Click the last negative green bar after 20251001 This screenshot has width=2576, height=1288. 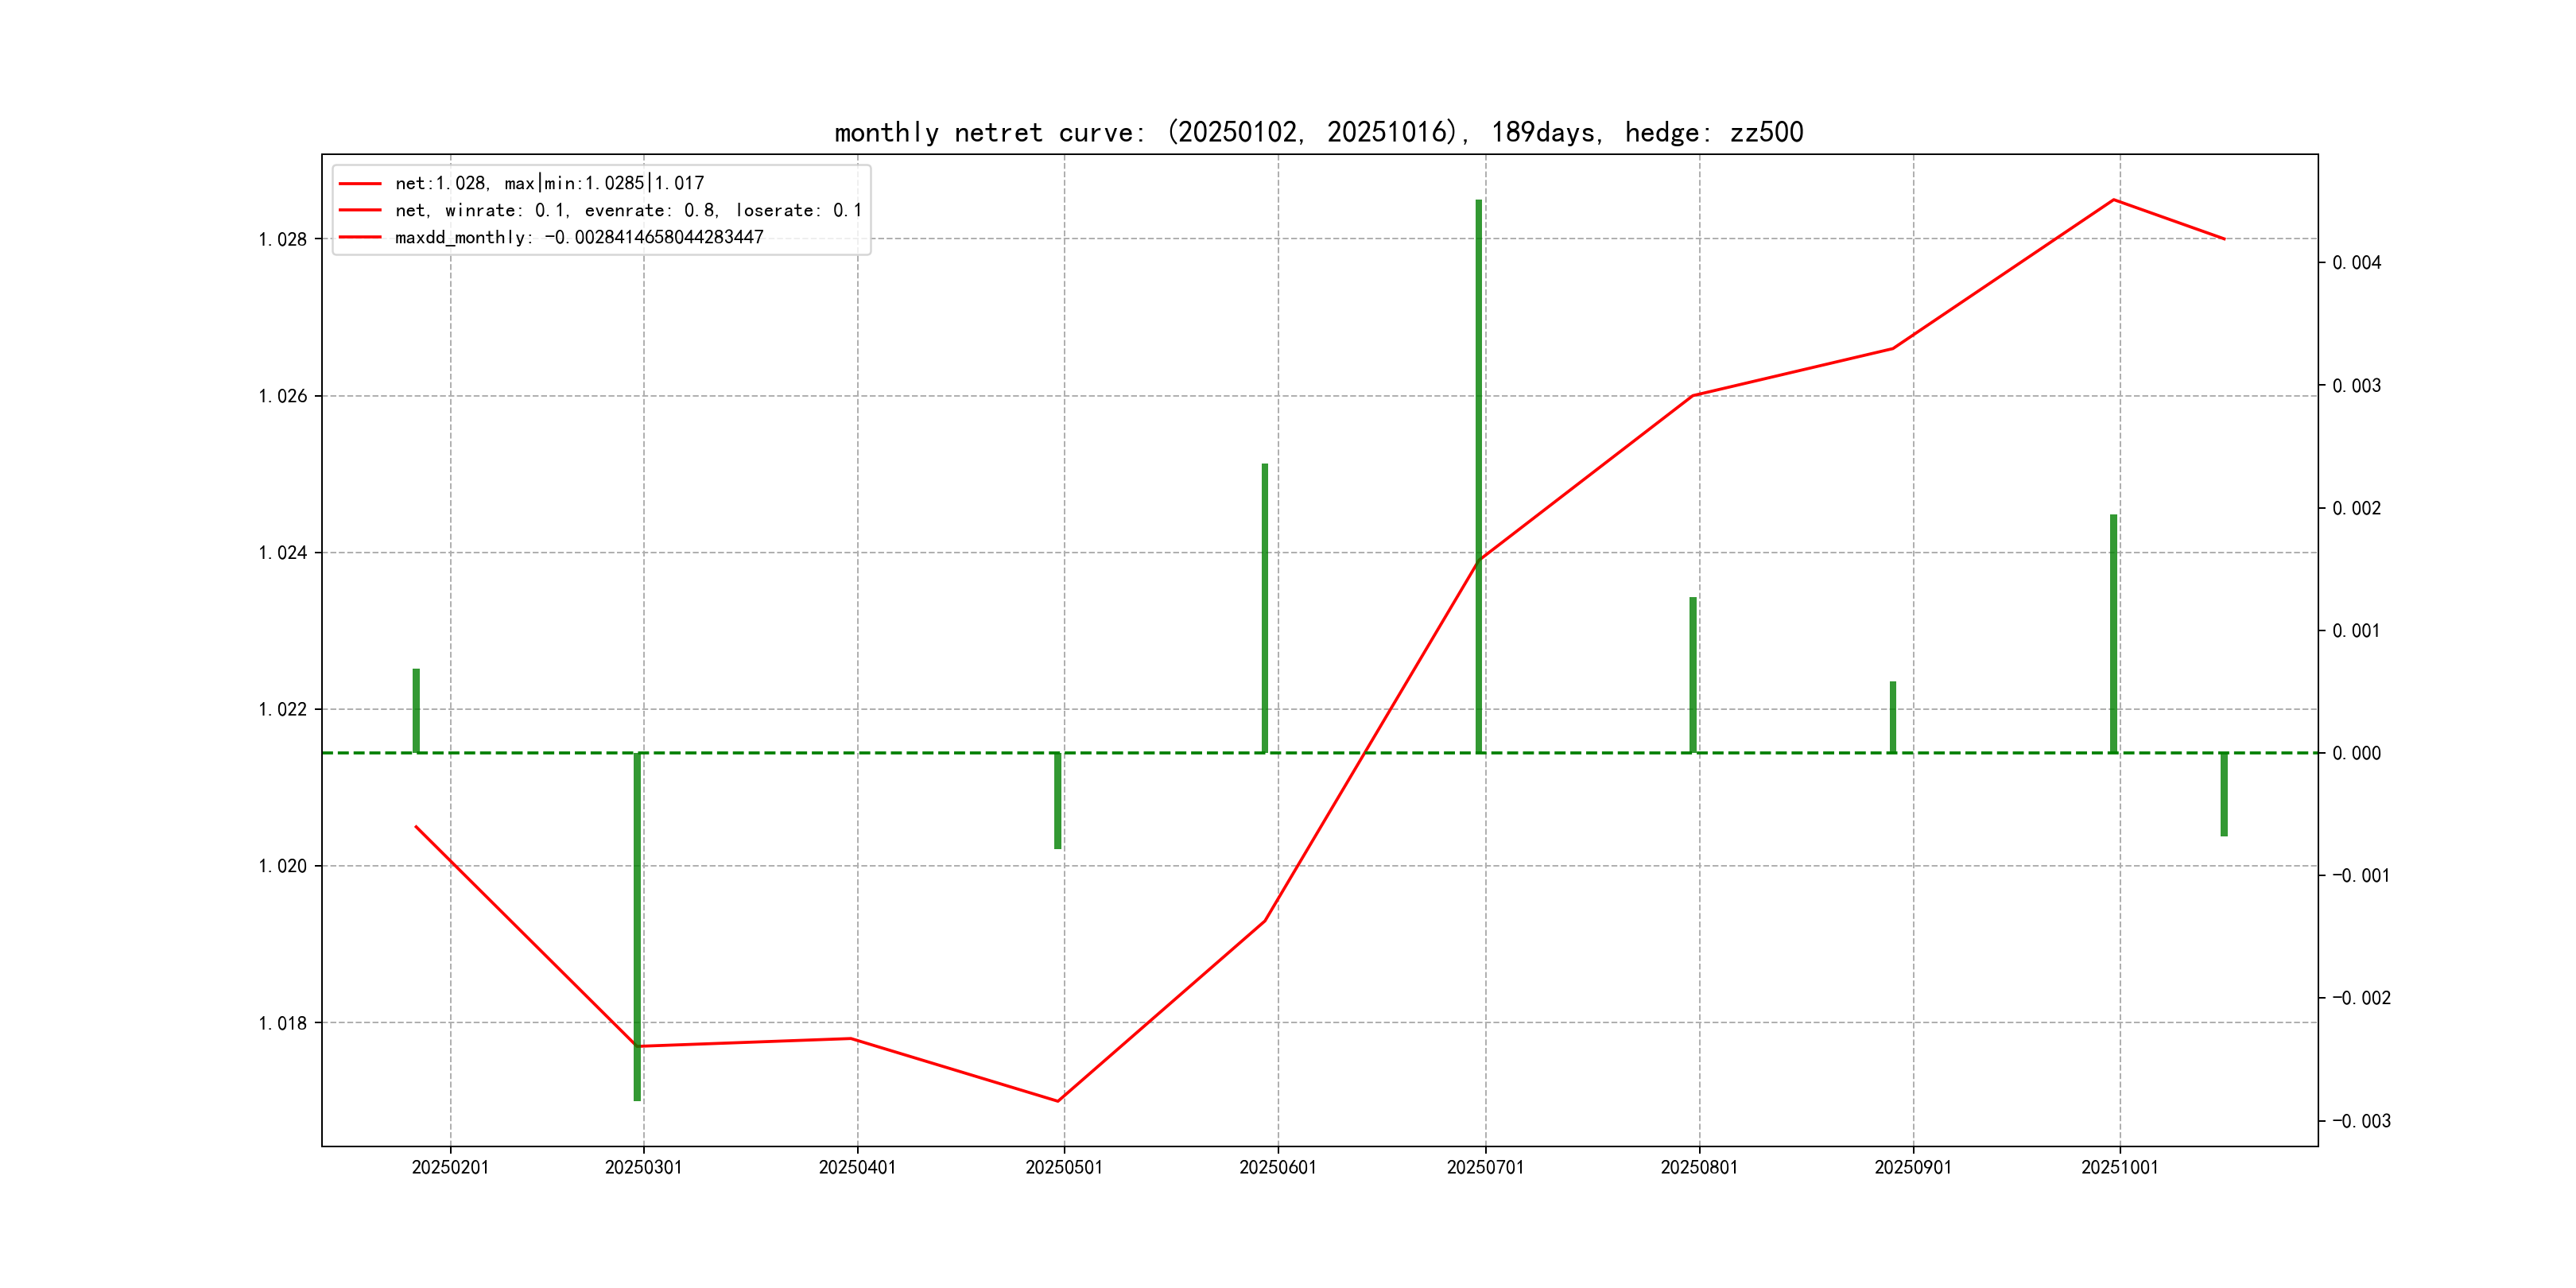2224,794
